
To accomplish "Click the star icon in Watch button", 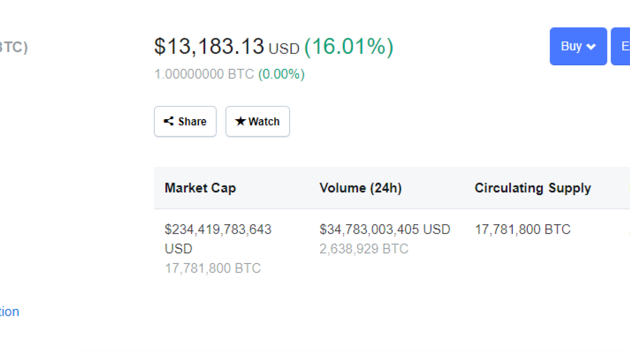I will pyautogui.click(x=240, y=121).
